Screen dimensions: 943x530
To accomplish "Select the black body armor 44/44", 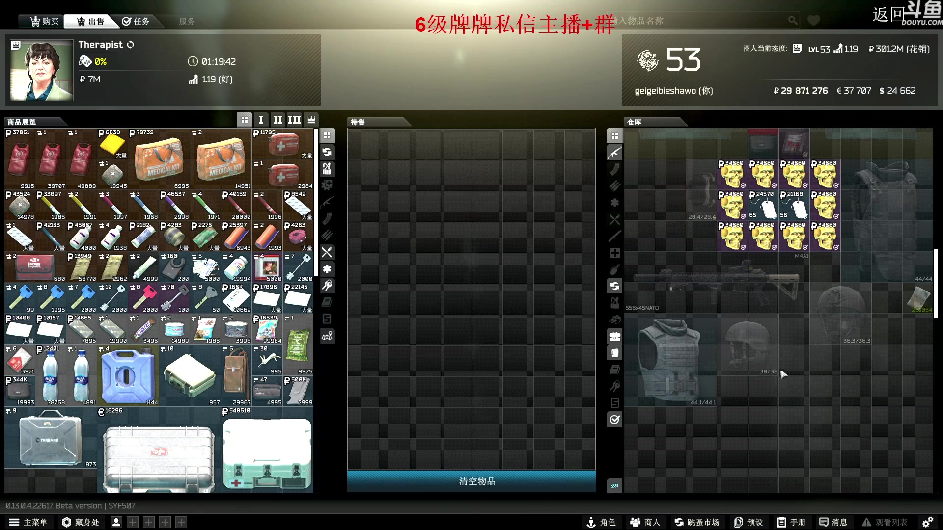I will 887,221.
